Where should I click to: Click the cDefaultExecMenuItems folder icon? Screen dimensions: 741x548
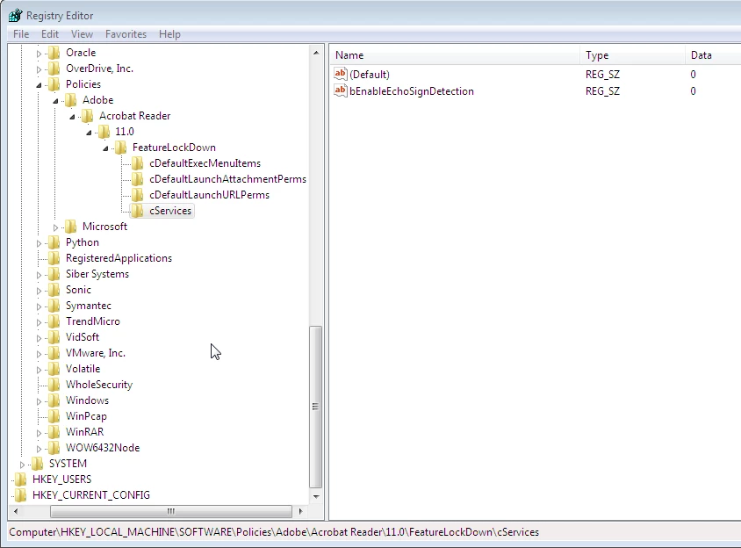[138, 163]
